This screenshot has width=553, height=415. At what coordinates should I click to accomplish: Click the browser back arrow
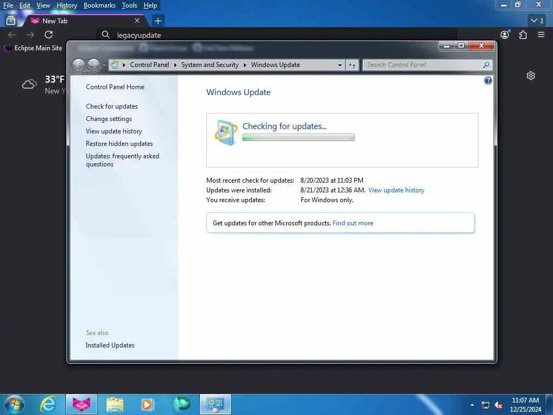pos(12,35)
